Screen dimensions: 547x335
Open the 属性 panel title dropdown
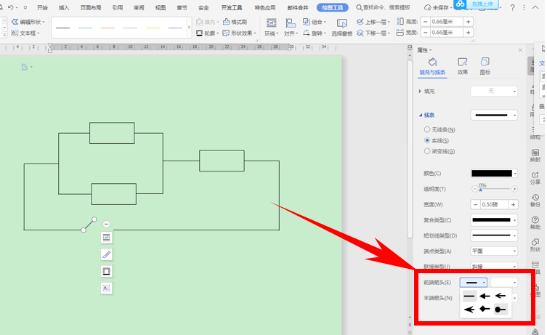click(x=424, y=50)
